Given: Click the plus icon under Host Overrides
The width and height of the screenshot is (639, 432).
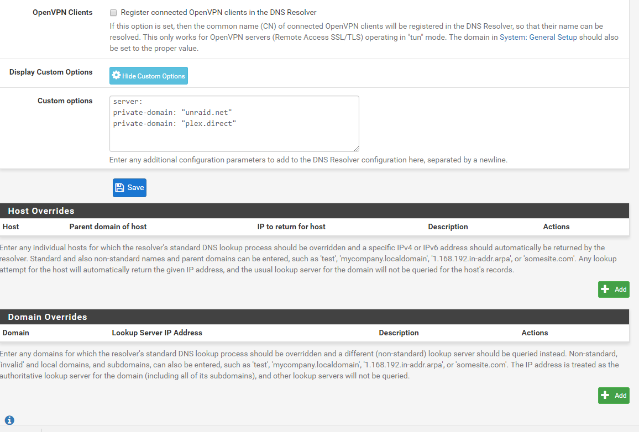Looking at the screenshot, I should pos(605,289).
